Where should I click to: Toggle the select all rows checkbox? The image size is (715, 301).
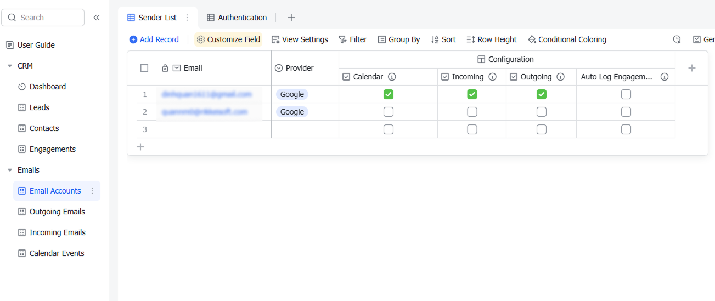tap(144, 68)
